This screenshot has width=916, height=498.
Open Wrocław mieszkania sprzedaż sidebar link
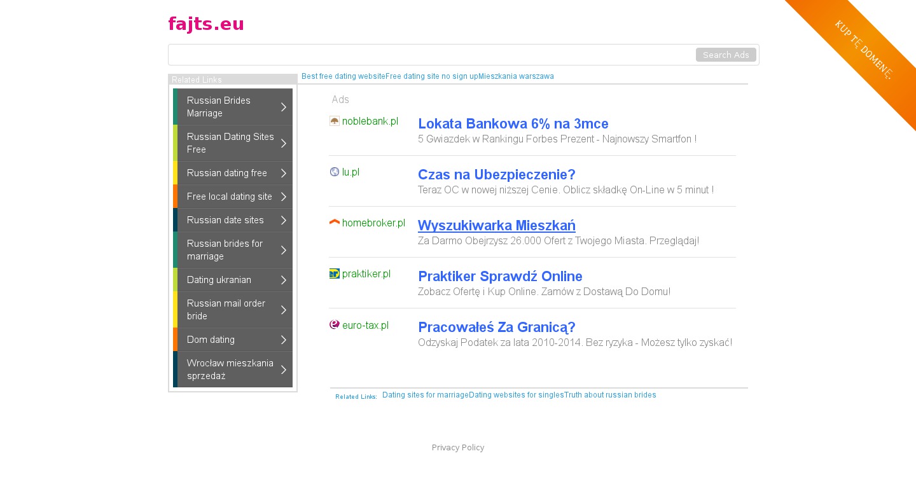pos(230,370)
